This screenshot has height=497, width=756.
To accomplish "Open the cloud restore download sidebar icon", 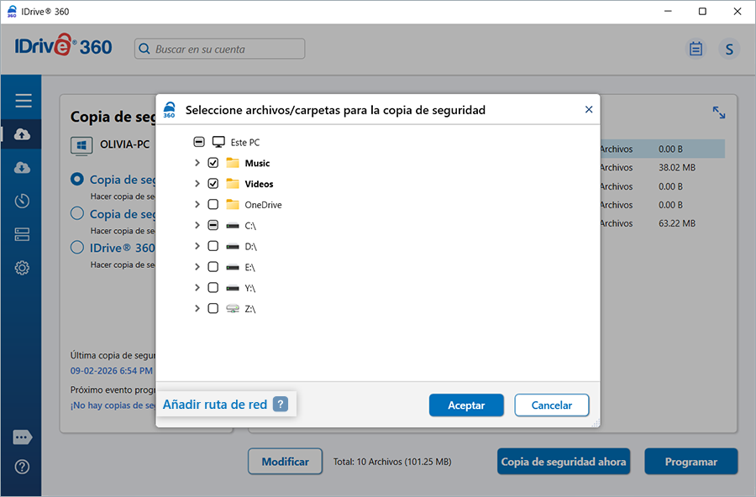I will 22,168.
